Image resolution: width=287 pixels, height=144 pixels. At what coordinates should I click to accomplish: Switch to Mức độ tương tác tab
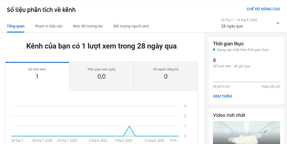pyautogui.click(x=88, y=26)
